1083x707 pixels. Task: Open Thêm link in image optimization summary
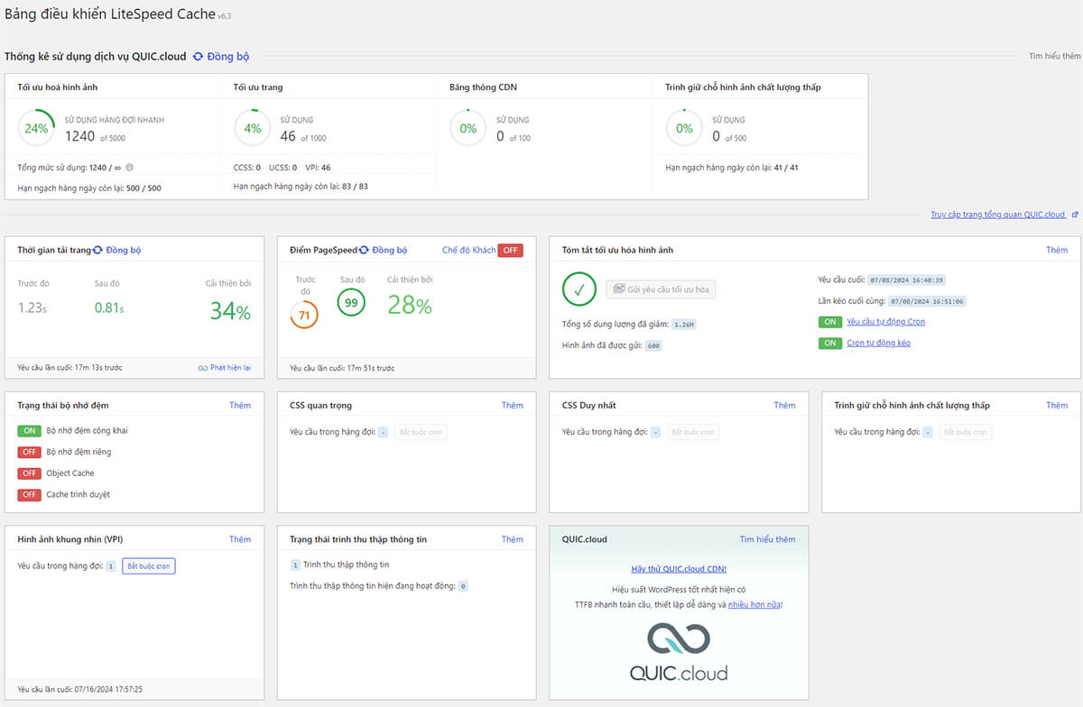pos(1057,250)
